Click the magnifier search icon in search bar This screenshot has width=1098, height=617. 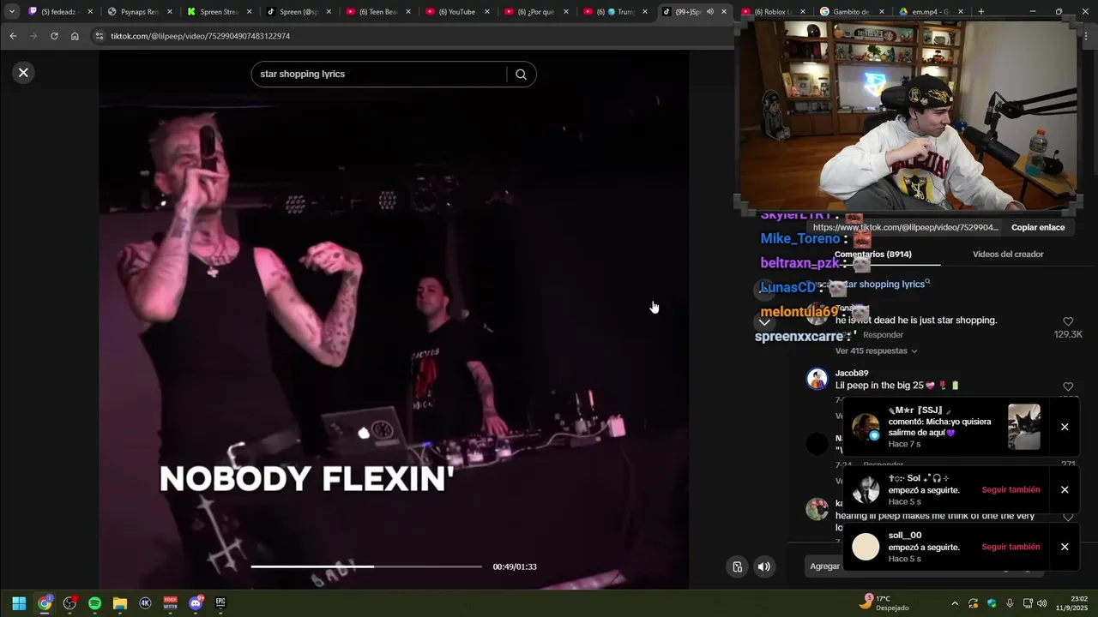521,75
